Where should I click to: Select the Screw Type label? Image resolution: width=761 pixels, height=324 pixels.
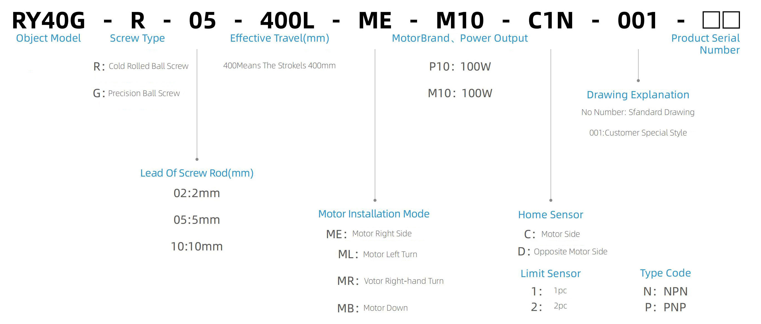pos(137,38)
